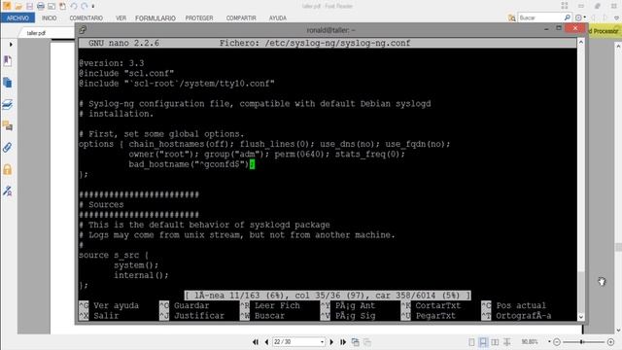Switch to the INICIO ribbon tab
This screenshot has width=622, height=350.
[x=50, y=17]
